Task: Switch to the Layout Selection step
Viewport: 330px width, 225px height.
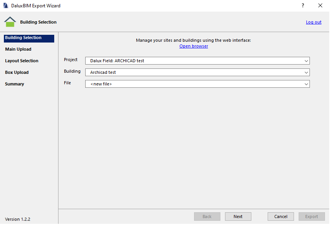Action: pos(22,61)
